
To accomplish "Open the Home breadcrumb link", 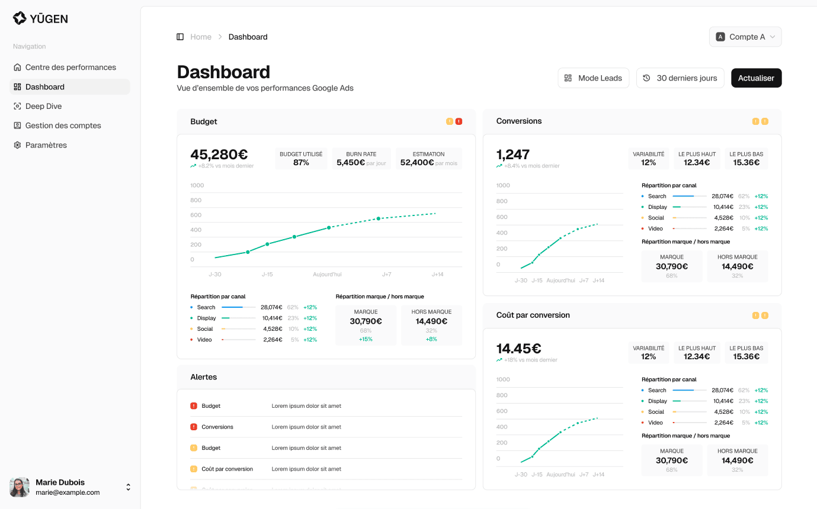I will [201, 36].
